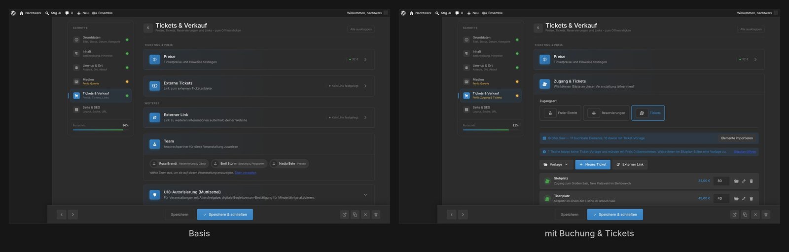789x252 pixels.
Task: Go to previous step arrow in Basis footer
Action: click(62, 215)
